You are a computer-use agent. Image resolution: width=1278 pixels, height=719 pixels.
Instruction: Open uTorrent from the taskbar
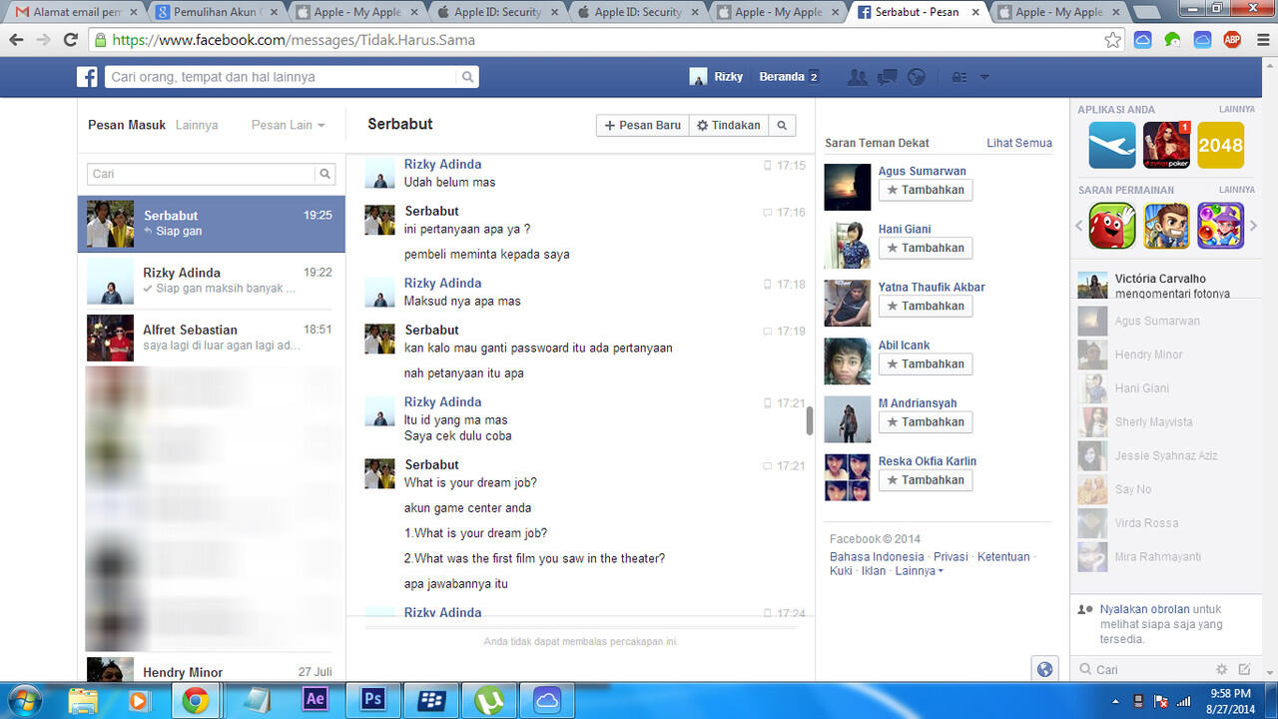click(489, 699)
